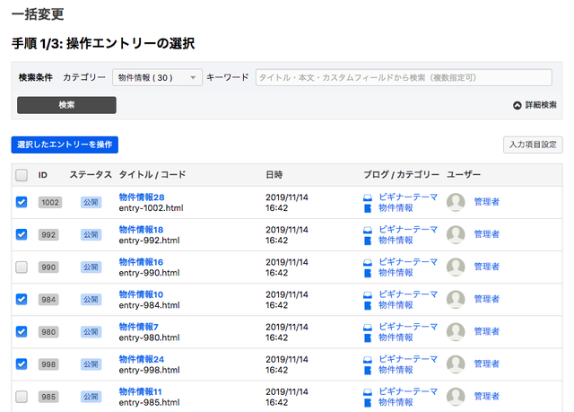Screen dimensions: 574x412
Task: Click the blog icon in 物件情報28 row
Action: (368, 197)
